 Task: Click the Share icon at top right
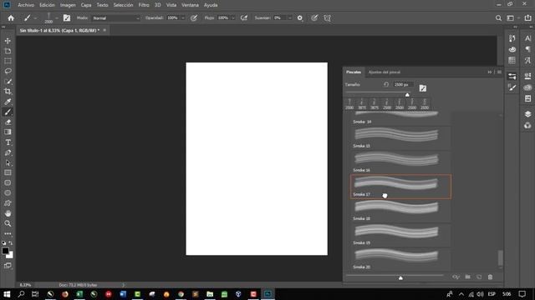[527, 18]
